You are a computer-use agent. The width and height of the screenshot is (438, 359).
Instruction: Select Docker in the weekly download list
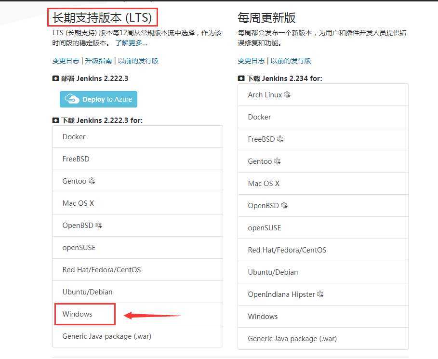323,117
